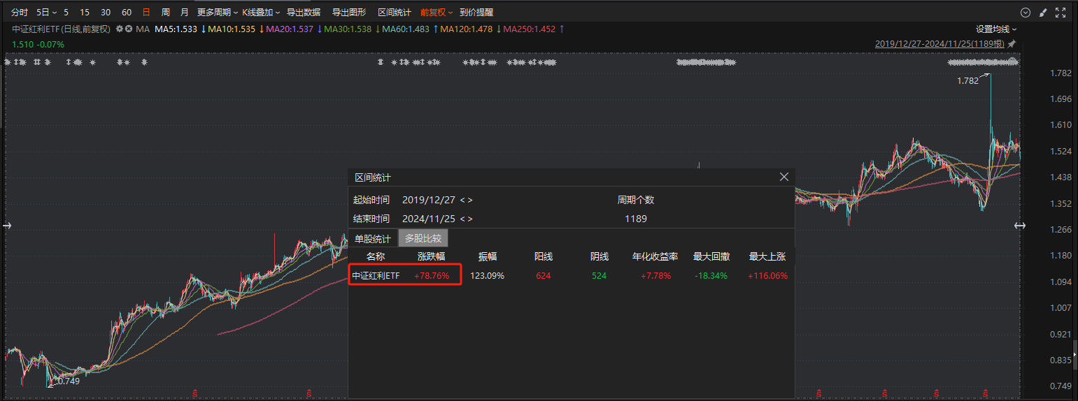Pin the date range with pushpin icon
1078x401 pixels.
[x=1012, y=44]
